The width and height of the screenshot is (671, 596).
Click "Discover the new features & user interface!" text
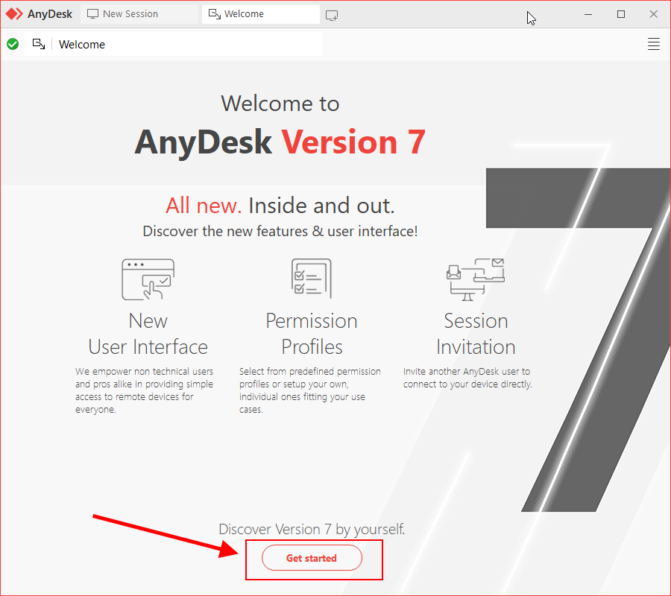280,231
